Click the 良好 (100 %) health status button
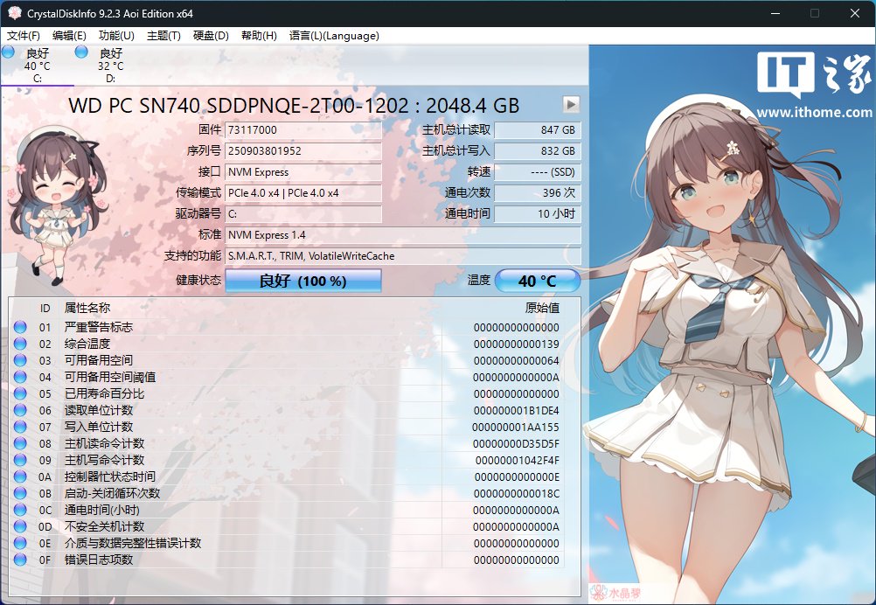The image size is (876, 605). pos(303,281)
